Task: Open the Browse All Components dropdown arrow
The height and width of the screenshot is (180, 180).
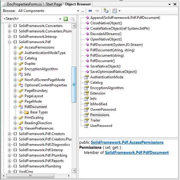Action: pyautogui.click(x=78, y=11)
